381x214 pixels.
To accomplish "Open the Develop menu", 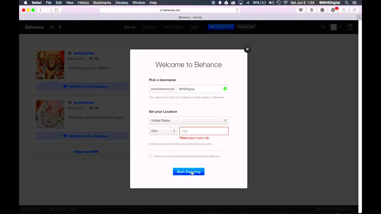I will pyautogui.click(x=122, y=3).
